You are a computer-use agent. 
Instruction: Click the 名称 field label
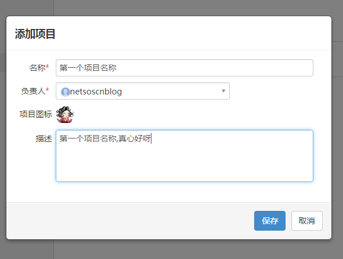tap(37, 68)
